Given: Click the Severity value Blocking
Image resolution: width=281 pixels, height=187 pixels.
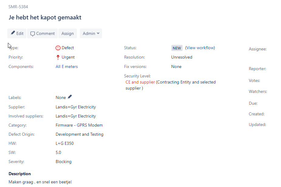Looking at the screenshot, I should pos(63,161).
